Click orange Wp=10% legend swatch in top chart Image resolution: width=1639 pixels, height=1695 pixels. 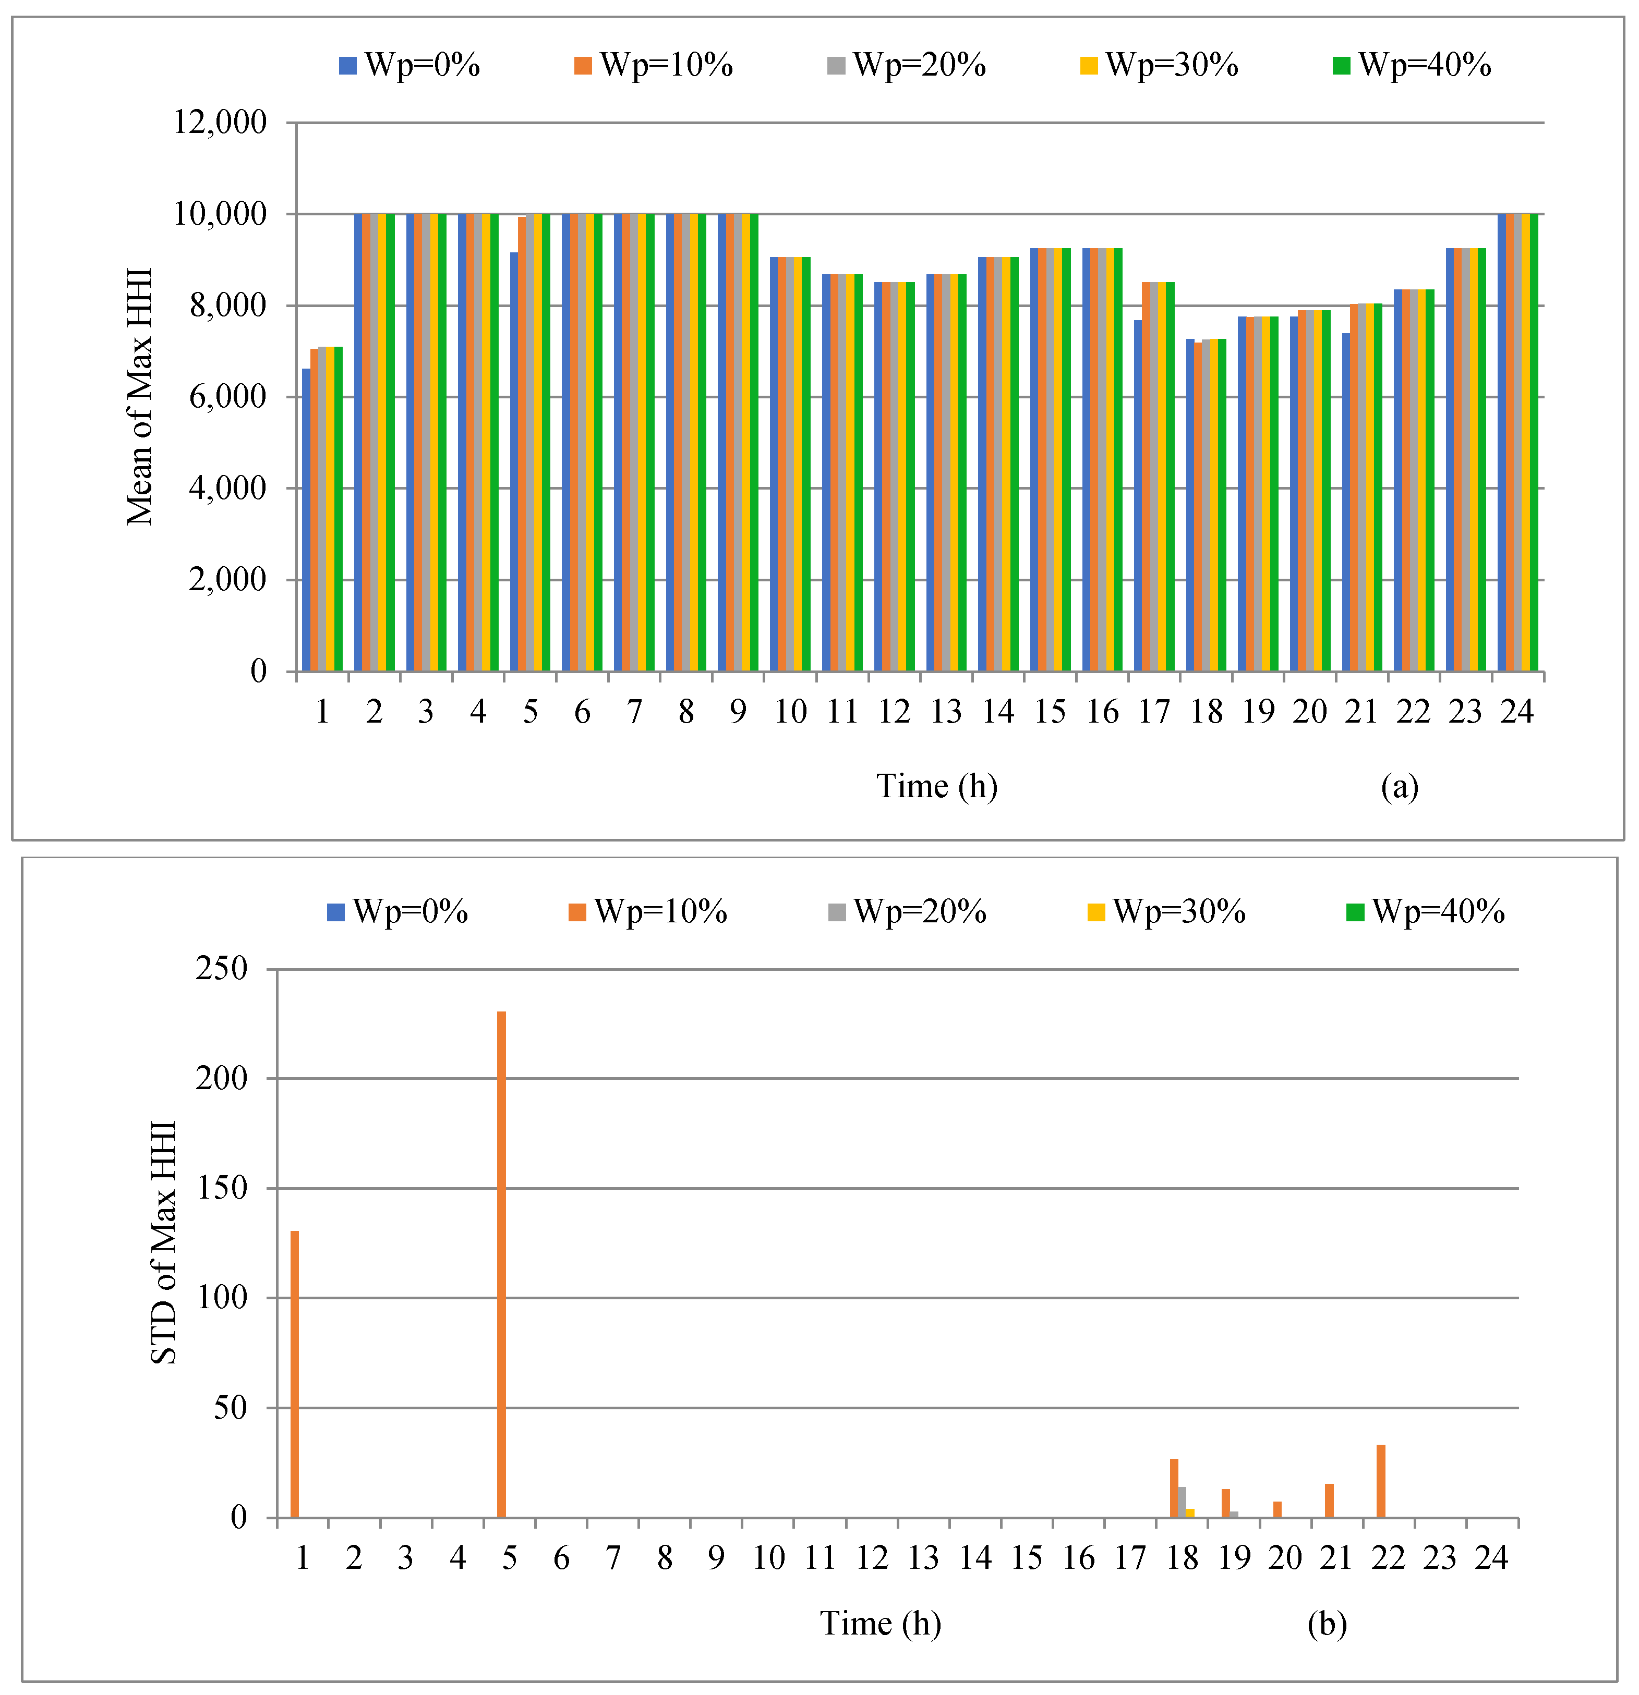(583, 66)
